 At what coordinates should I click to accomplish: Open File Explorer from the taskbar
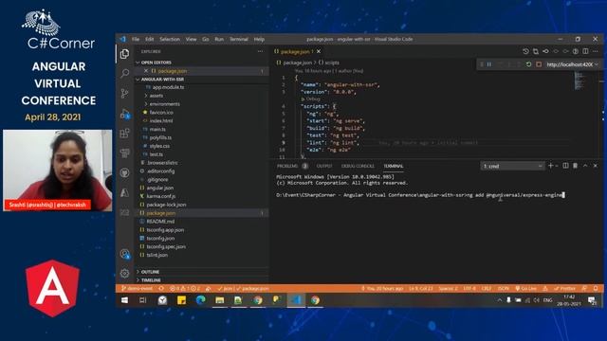pos(219,300)
